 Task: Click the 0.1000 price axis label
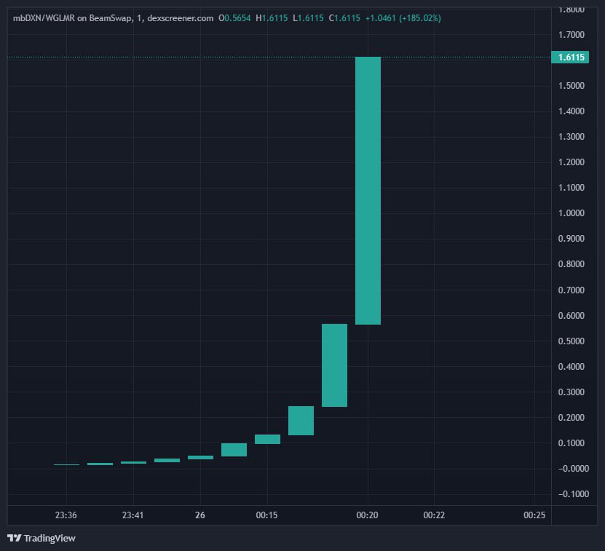click(x=572, y=443)
